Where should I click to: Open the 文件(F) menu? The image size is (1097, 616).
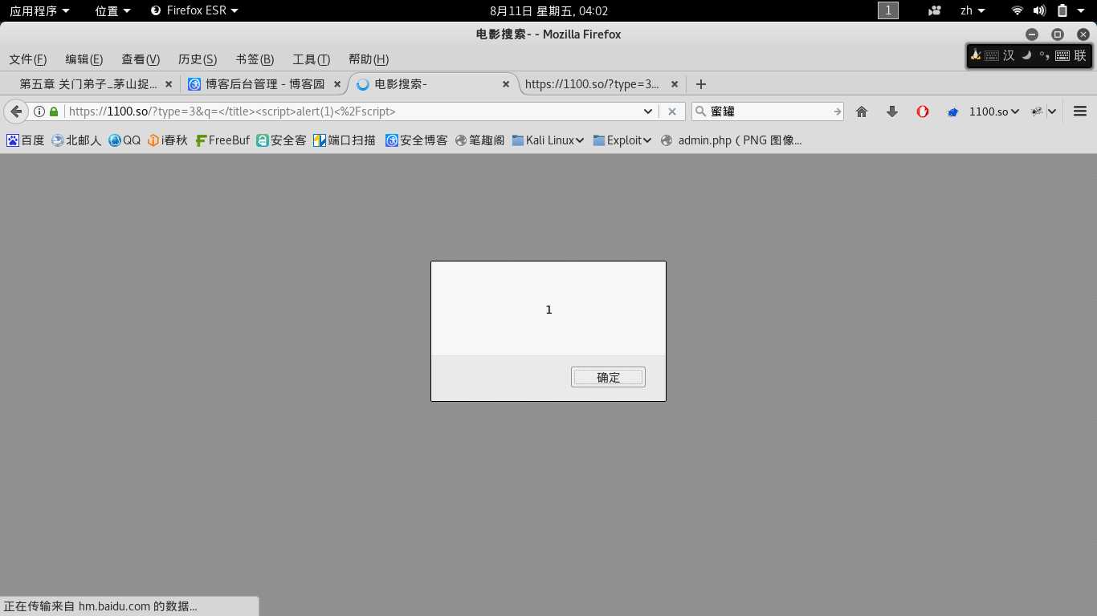point(28,59)
